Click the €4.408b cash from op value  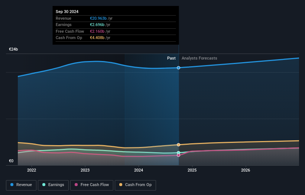(x=97, y=38)
